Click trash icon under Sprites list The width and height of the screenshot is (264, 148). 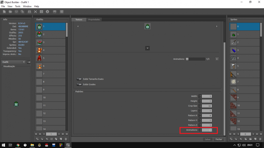click(x=260, y=139)
